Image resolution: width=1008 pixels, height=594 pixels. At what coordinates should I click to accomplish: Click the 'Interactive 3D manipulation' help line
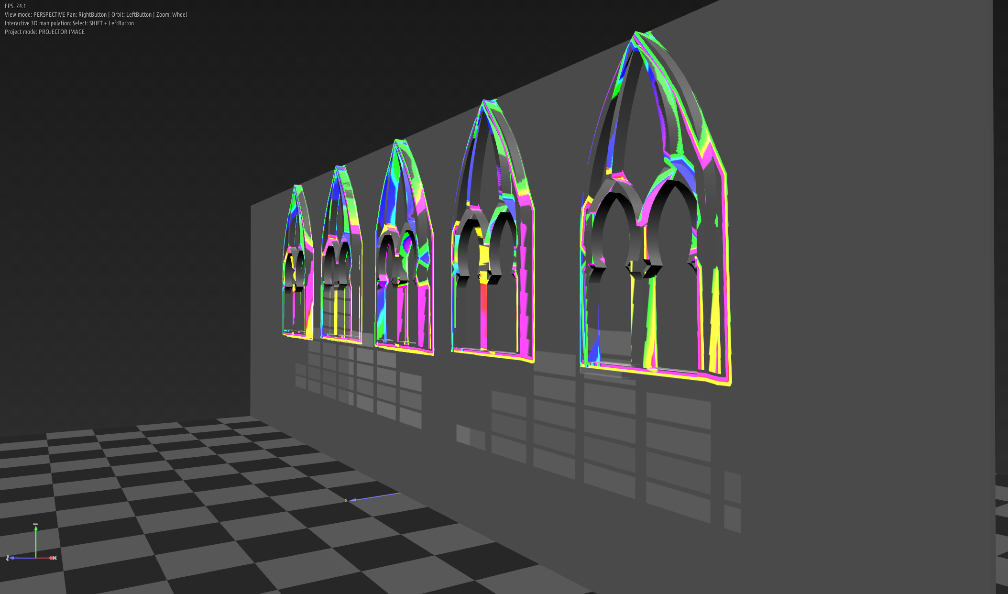pos(69,23)
